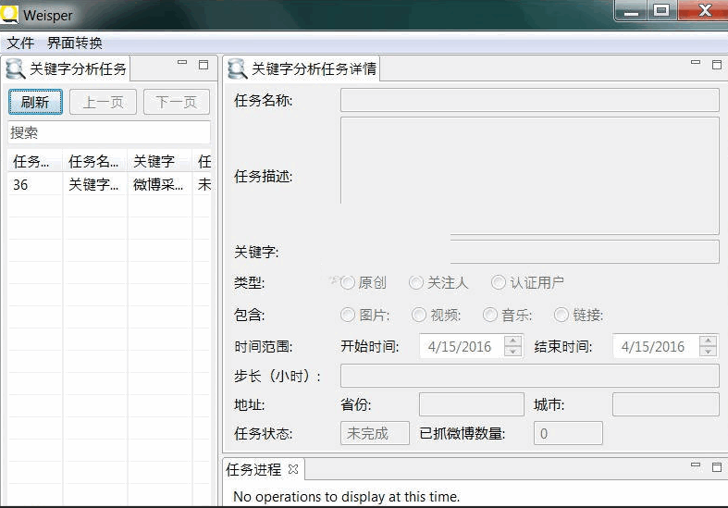Click the Weisper app icon in title bar
This screenshot has height=508, width=728.
[9, 15]
